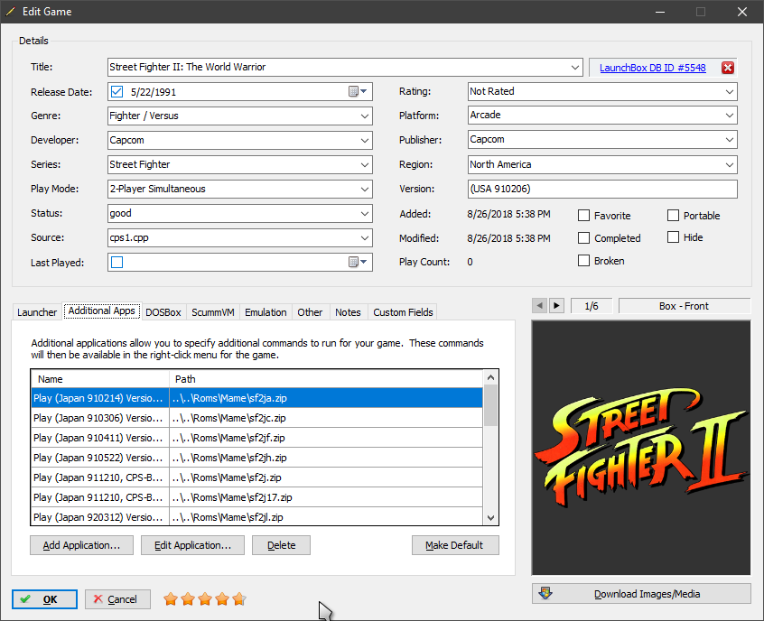
Task: Check the Broken checkbox
Action: coord(583,261)
